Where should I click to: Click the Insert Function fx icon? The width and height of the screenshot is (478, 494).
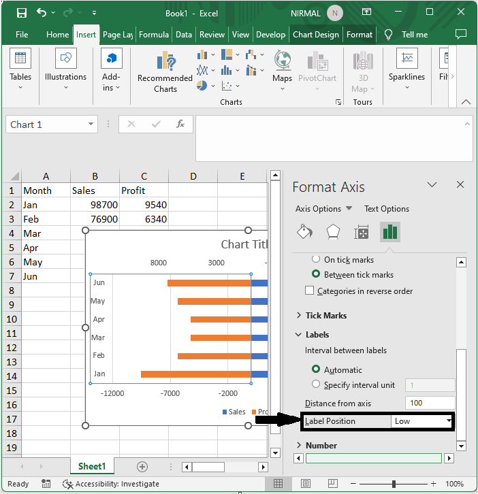[x=180, y=125]
